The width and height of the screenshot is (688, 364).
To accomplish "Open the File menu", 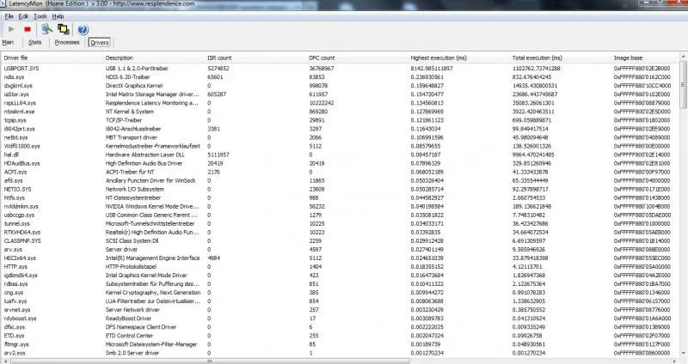I will point(9,16).
